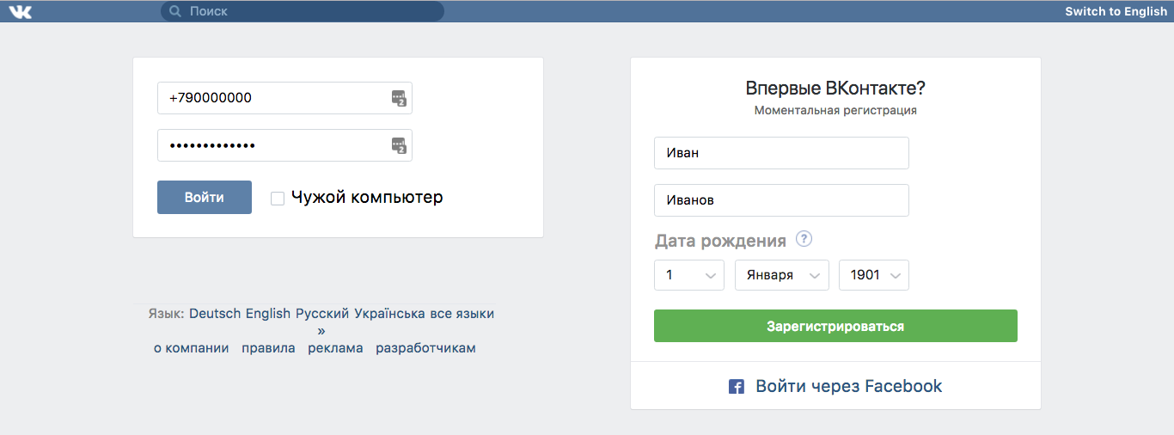Expand the birth day dropdown

pos(689,275)
